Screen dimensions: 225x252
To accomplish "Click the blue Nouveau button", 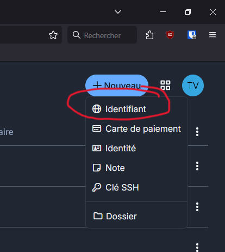I will click(117, 85).
